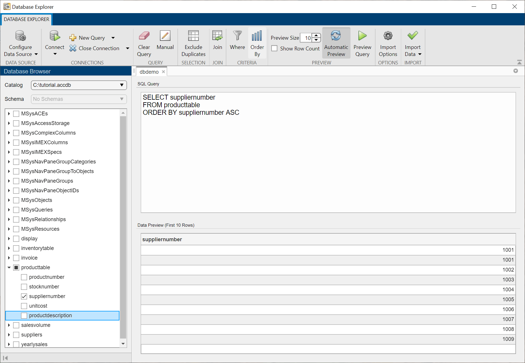Image resolution: width=525 pixels, height=363 pixels.
Task: Open the Catalog dropdown
Action: coord(79,85)
